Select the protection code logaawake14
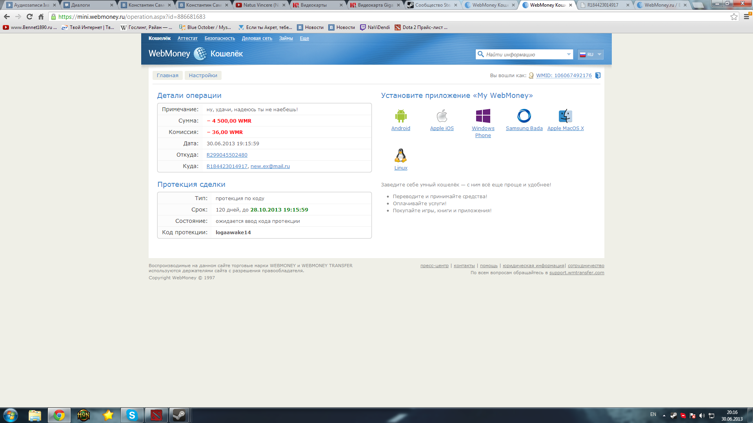 click(x=233, y=233)
